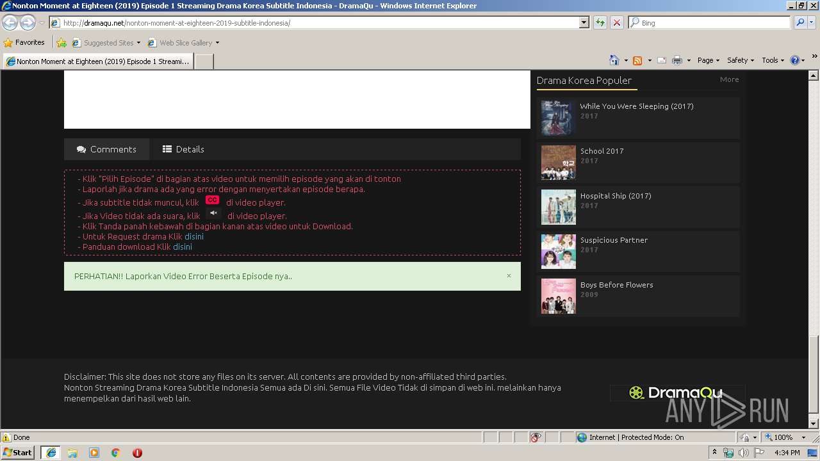The image size is (820, 461).
Task: Click Add to Favorites Bar icon
Action: tap(61, 43)
